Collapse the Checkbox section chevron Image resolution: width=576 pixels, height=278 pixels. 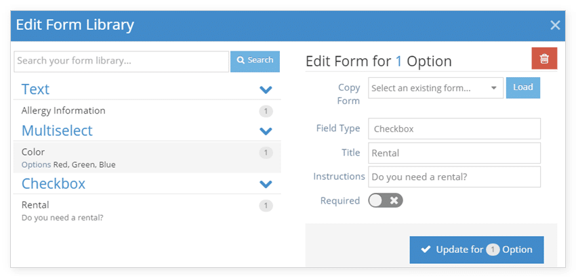266,184
